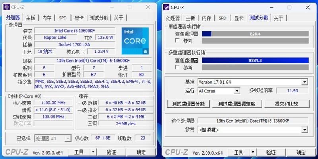318x159 pixels.
Task: Click the socket value Socket 1700 LGA
Action: (x=75, y=44)
